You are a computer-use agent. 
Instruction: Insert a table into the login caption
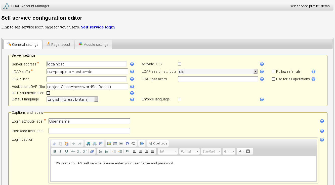pos(115,144)
